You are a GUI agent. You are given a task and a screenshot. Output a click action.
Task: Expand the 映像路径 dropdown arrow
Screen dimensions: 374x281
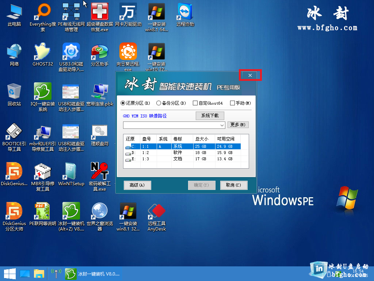click(x=222, y=125)
